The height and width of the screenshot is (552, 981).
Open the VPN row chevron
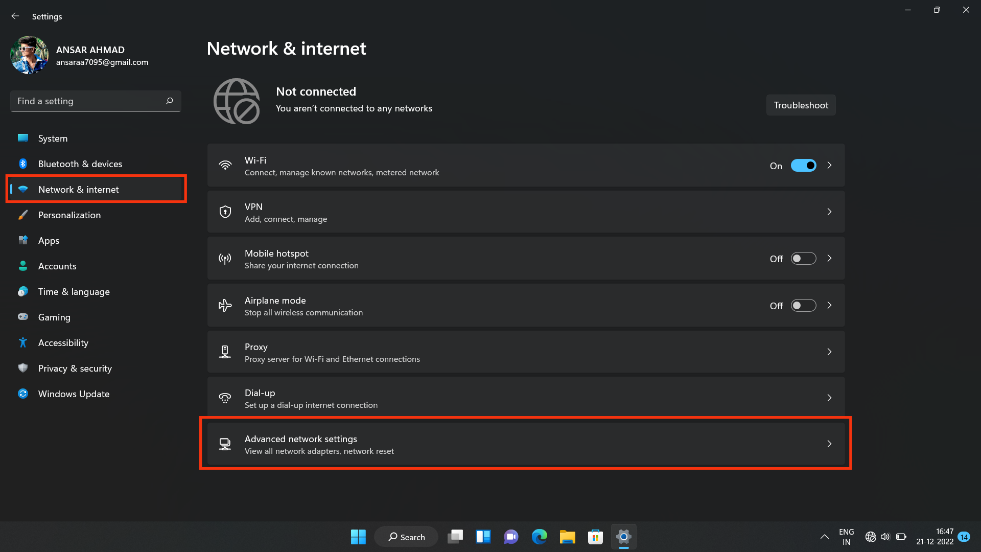[829, 212]
